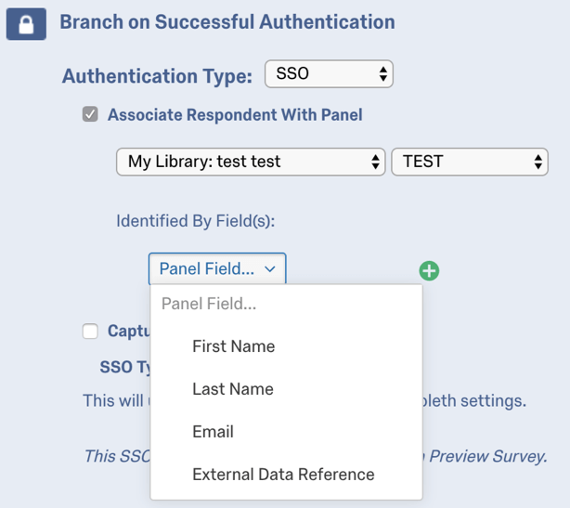Select External Data Reference option
Viewport: 570px width, 508px height.
pyautogui.click(x=283, y=475)
